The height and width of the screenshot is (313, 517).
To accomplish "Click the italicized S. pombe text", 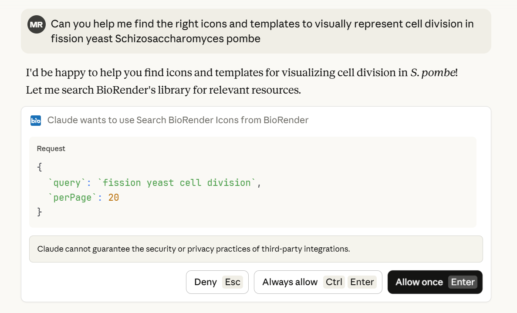I will (433, 73).
